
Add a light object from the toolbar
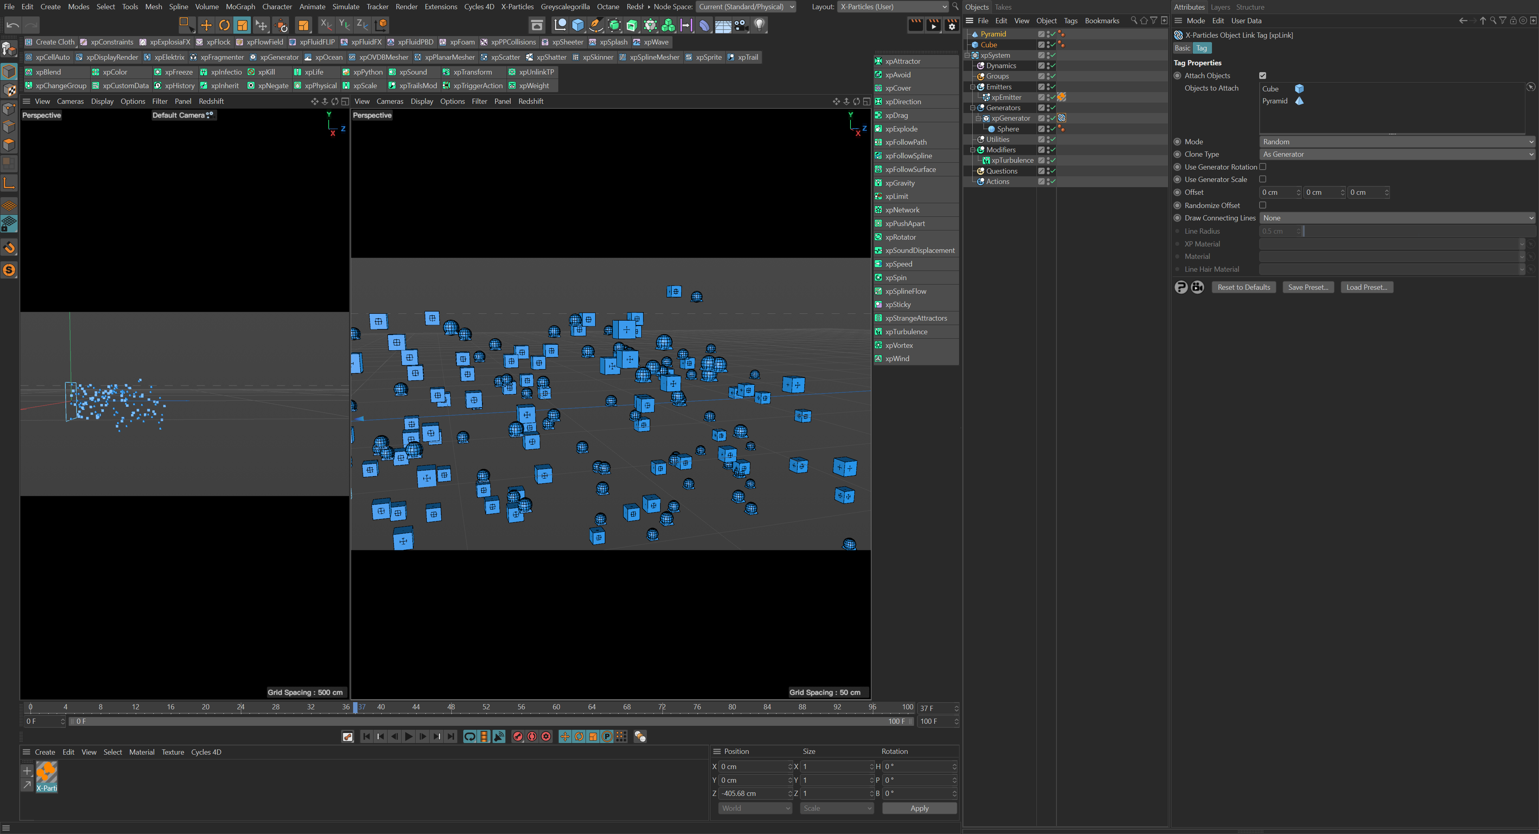coord(759,24)
